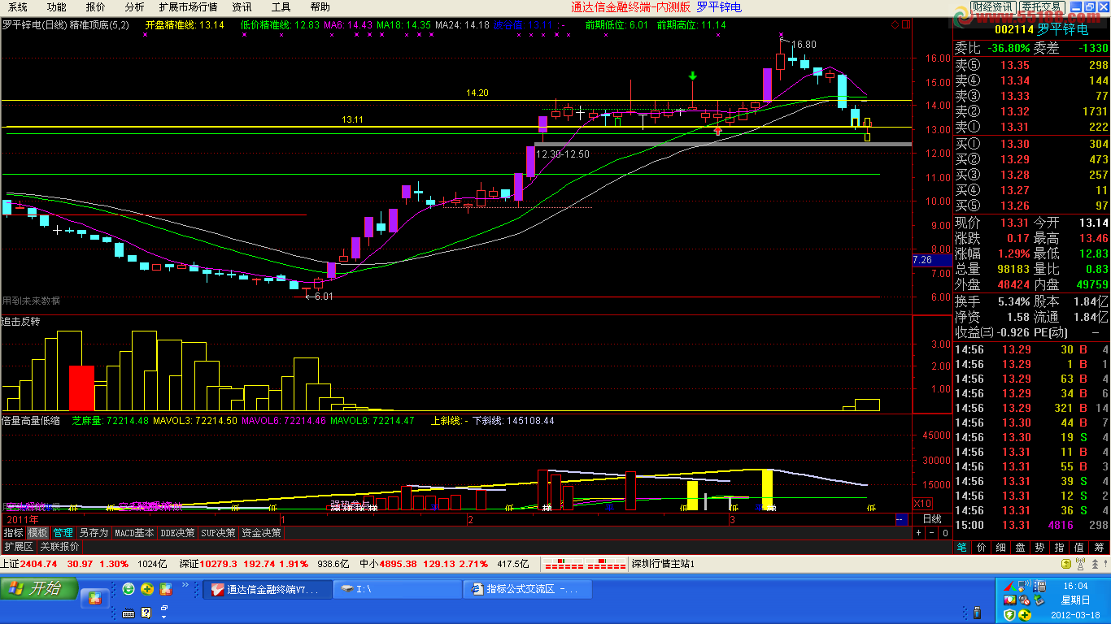Viewport: 1111px width, 624px height.
Task: Switch to the 细 tab in the quote panel
Action: 1001,548
